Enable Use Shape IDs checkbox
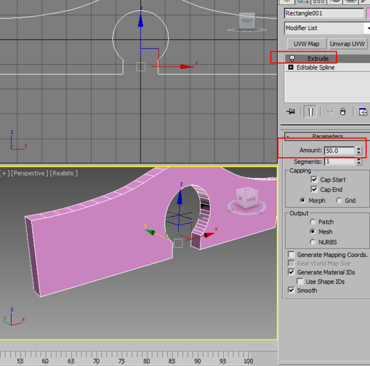The height and width of the screenshot is (366, 370). pos(300,282)
